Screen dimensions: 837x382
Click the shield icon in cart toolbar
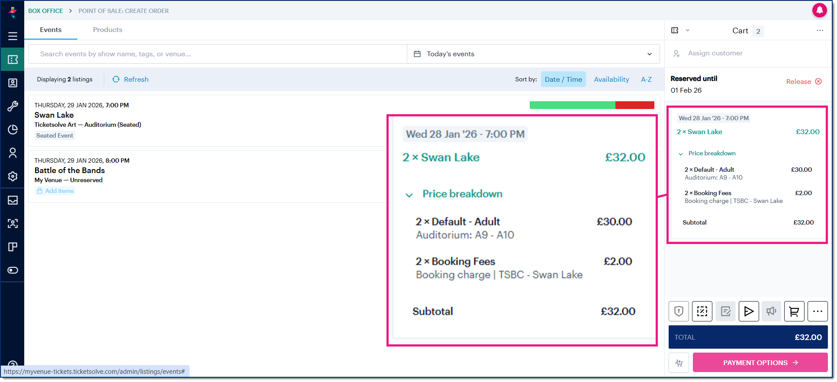(x=679, y=311)
